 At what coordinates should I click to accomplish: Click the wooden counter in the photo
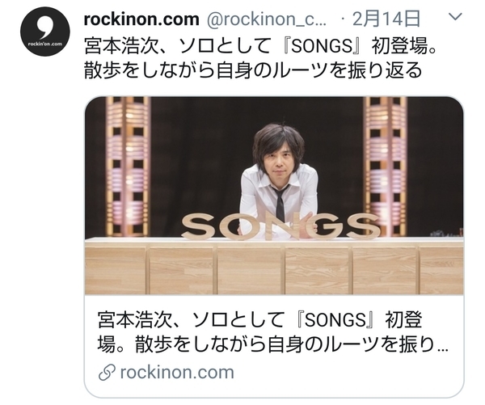click(274, 266)
